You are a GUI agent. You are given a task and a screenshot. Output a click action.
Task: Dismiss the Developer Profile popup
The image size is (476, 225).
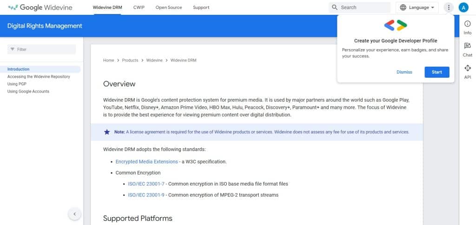tap(404, 72)
